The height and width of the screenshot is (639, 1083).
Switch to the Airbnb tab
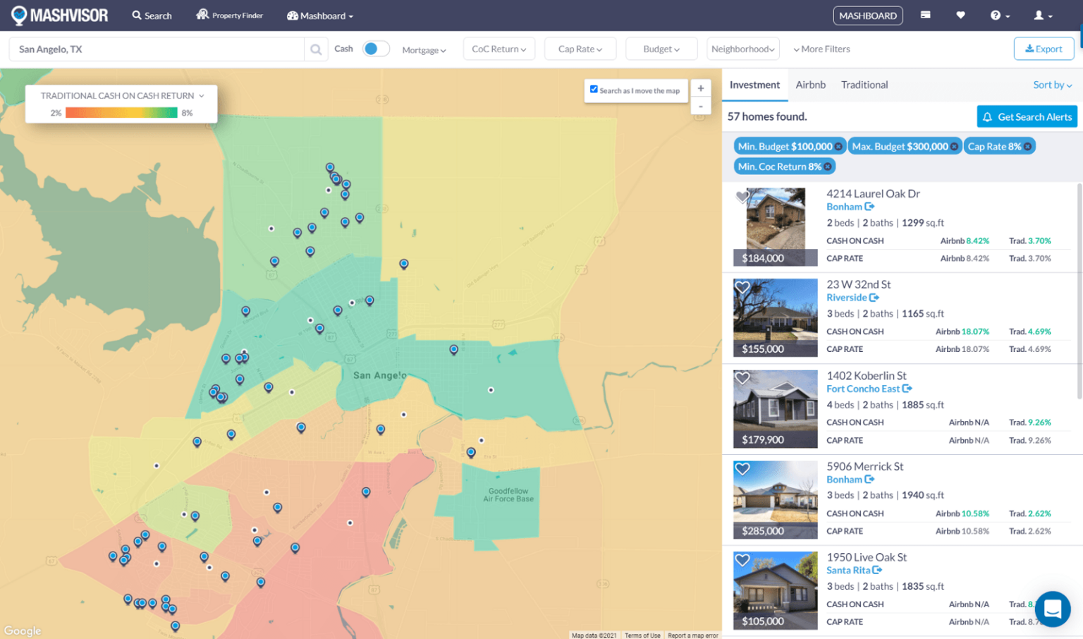click(x=810, y=84)
